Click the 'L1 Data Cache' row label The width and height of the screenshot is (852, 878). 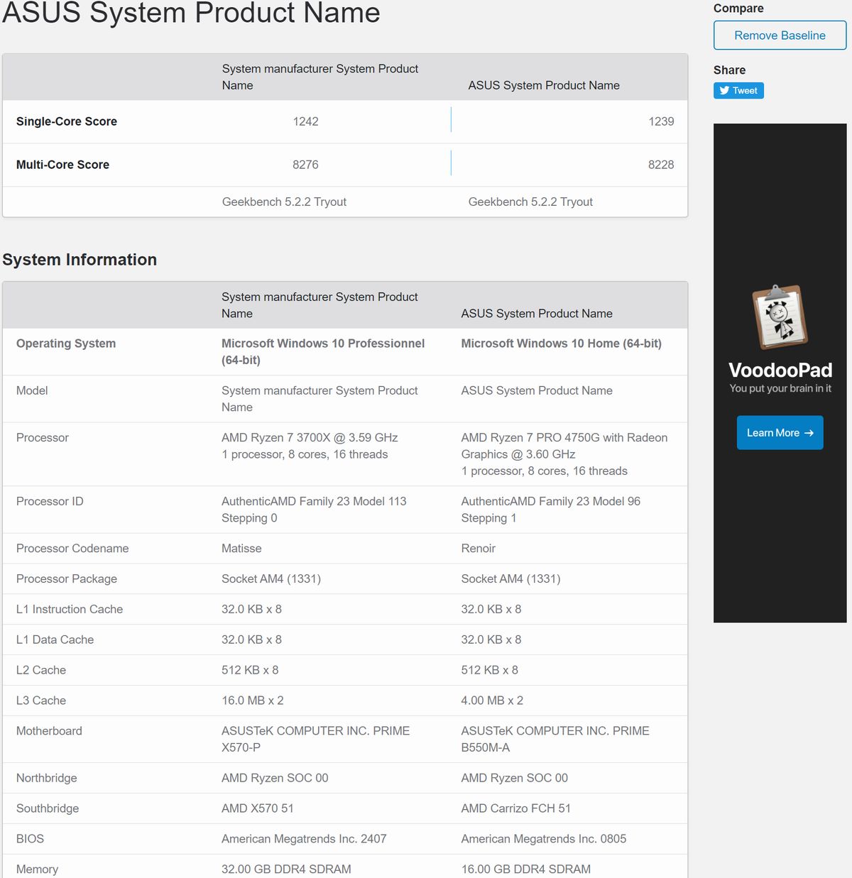point(55,640)
